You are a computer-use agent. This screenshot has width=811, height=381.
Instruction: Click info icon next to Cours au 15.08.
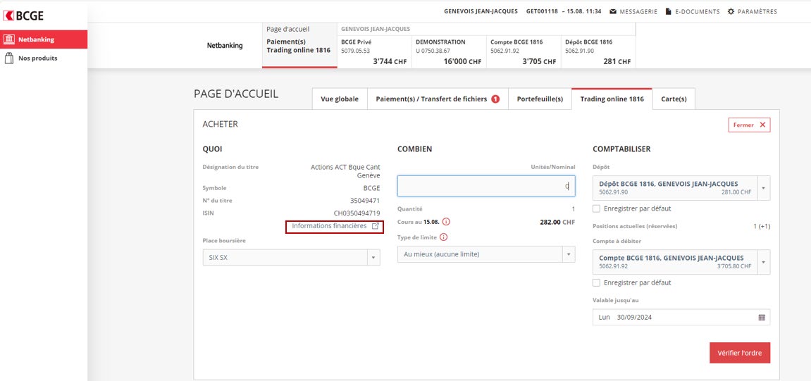tap(446, 222)
